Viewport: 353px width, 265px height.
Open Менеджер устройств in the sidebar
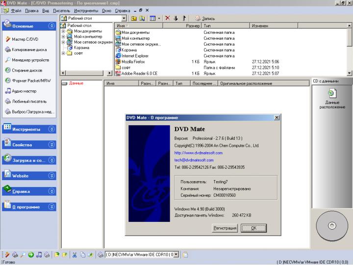[x=29, y=60]
